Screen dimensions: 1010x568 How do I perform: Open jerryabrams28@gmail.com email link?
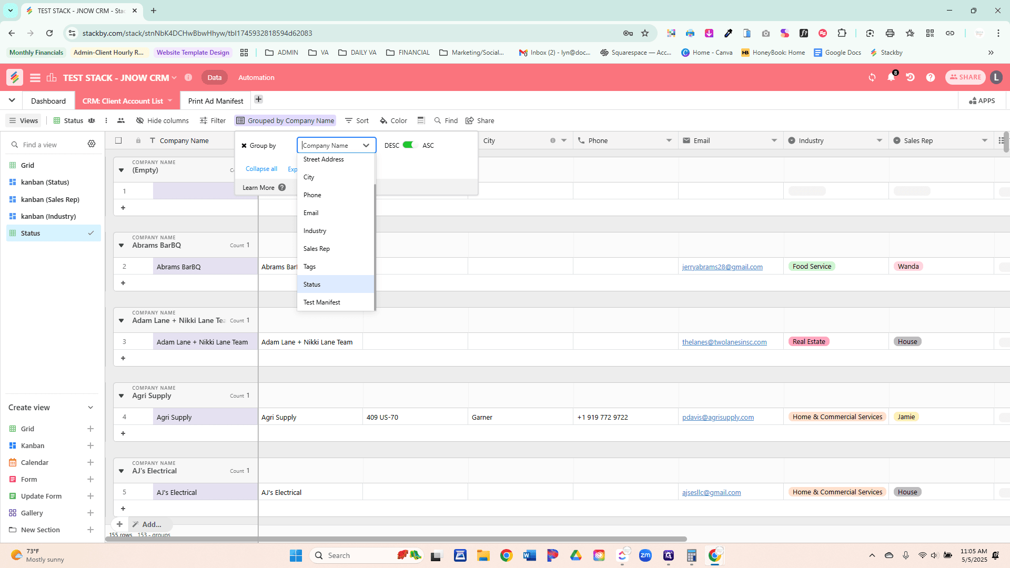point(722,267)
